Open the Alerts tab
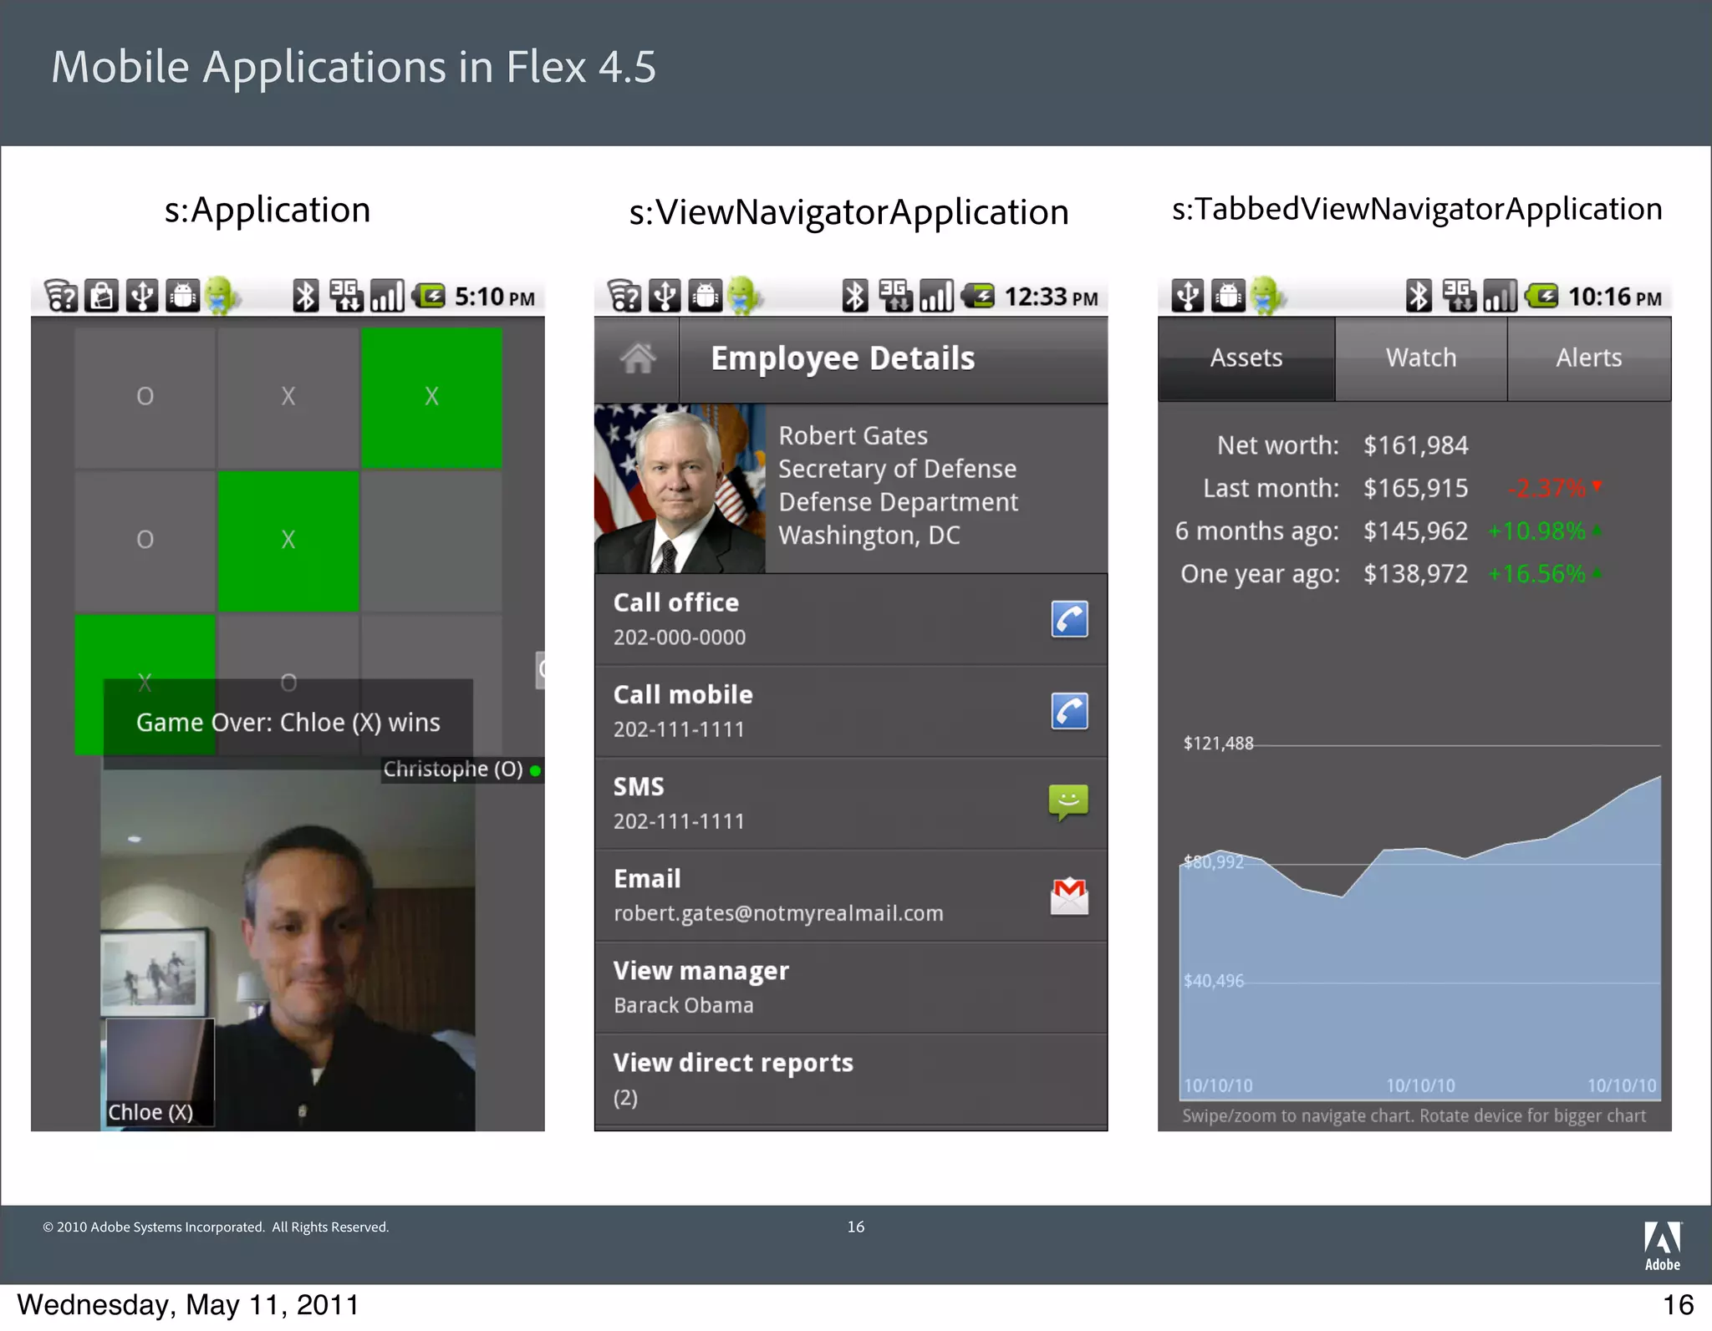The height and width of the screenshot is (1331, 1712). point(1589,358)
